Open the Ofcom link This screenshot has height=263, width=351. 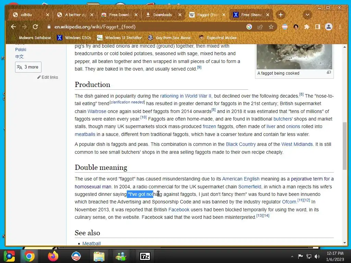[x=289, y=202]
